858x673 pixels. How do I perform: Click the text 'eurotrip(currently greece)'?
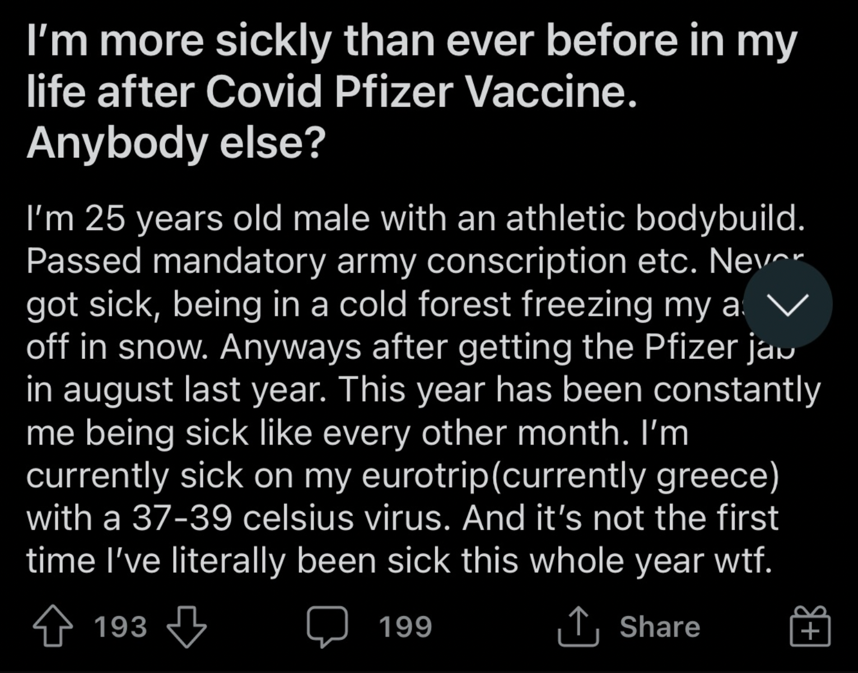570,476
